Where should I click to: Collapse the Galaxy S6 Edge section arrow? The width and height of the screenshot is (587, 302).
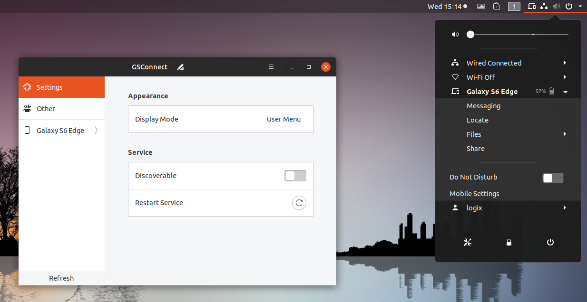pos(566,92)
